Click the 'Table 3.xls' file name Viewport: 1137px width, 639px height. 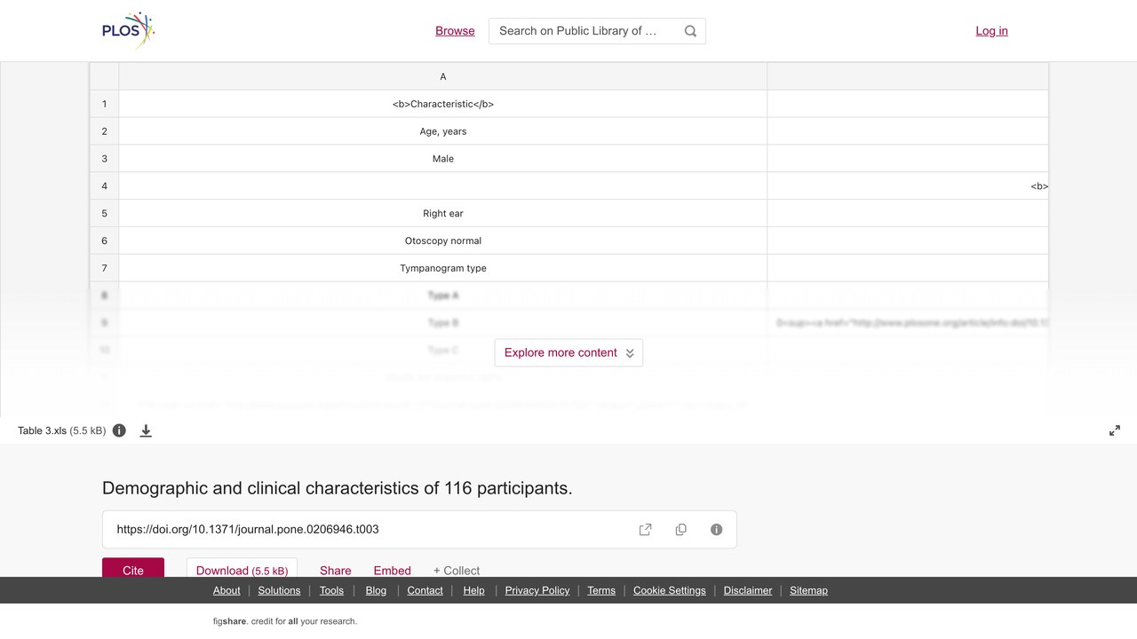click(43, 430)
